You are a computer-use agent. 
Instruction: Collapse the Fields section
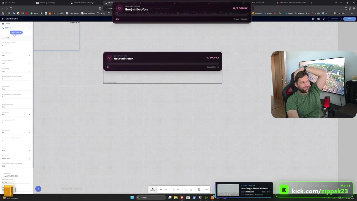(3, 38)
